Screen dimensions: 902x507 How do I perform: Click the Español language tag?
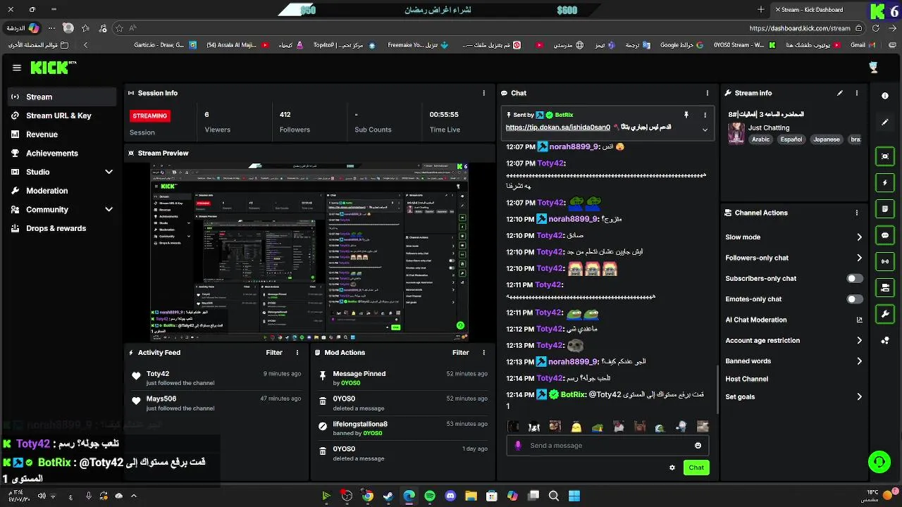[x=791, y=139]
